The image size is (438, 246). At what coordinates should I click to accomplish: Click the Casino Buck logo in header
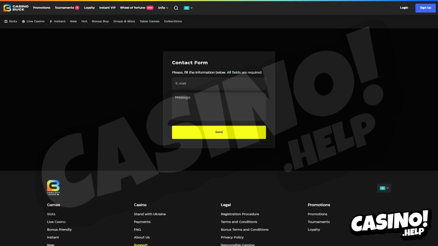(x=16, y=8)
